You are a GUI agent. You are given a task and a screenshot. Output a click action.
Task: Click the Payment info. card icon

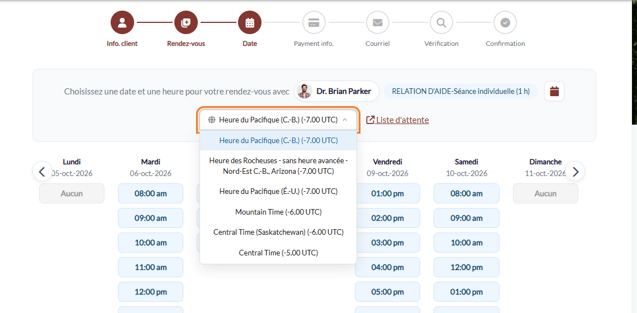313,22
